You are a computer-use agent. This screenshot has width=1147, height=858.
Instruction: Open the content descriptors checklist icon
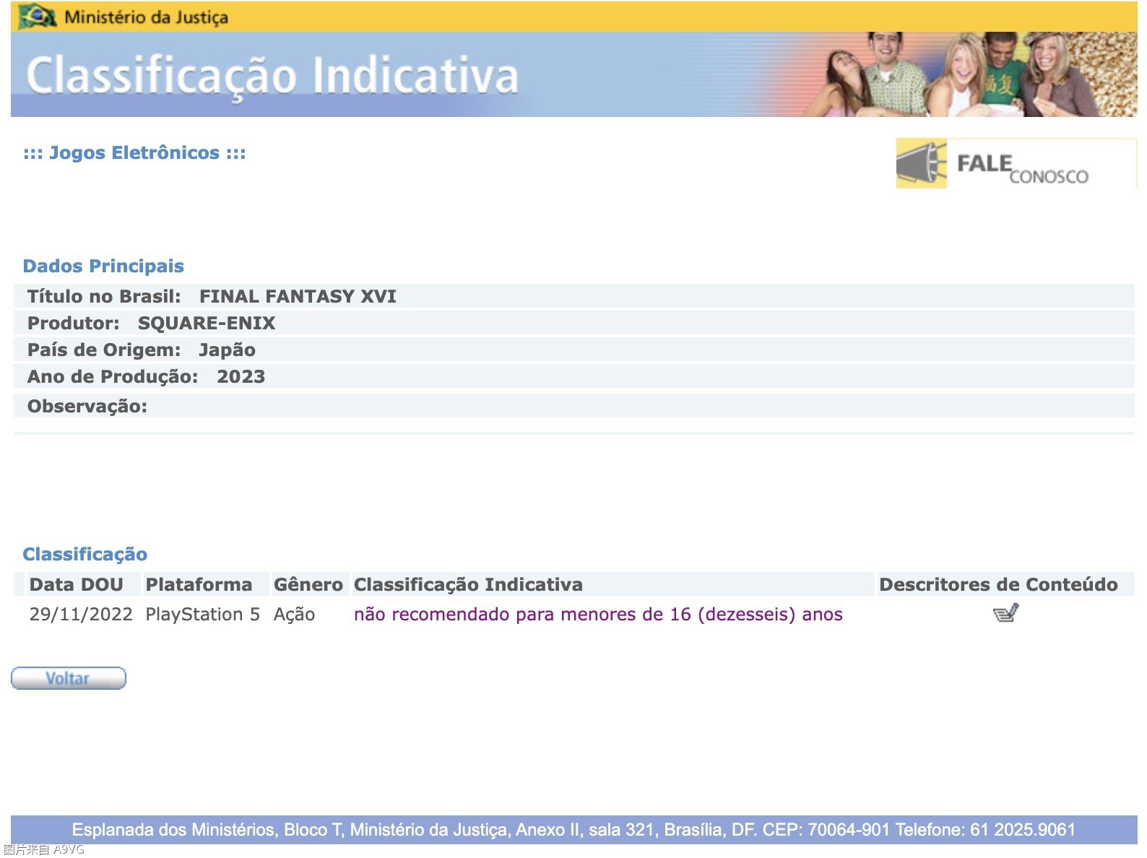pyautogui.click(x=1005, y=614)
